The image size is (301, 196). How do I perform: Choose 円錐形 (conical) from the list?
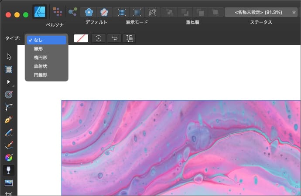pyautogui.click(x=40, y=75)
